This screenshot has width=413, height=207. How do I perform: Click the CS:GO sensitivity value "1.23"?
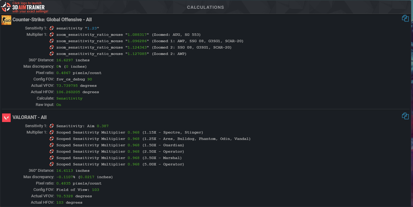click(93, 28)
